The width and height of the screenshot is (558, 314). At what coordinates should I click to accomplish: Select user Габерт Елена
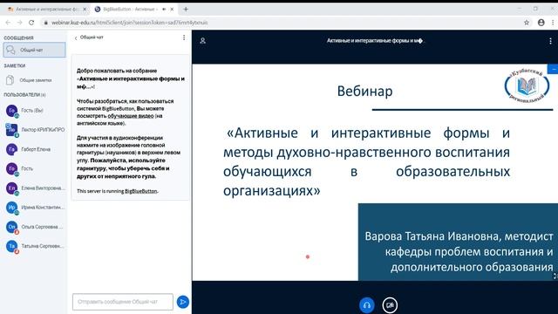[x=35, y=149]
